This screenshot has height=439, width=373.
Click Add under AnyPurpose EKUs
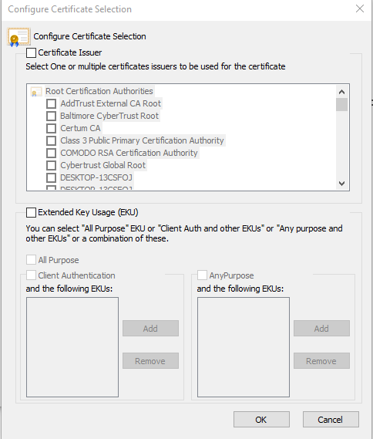pos(321,329)
